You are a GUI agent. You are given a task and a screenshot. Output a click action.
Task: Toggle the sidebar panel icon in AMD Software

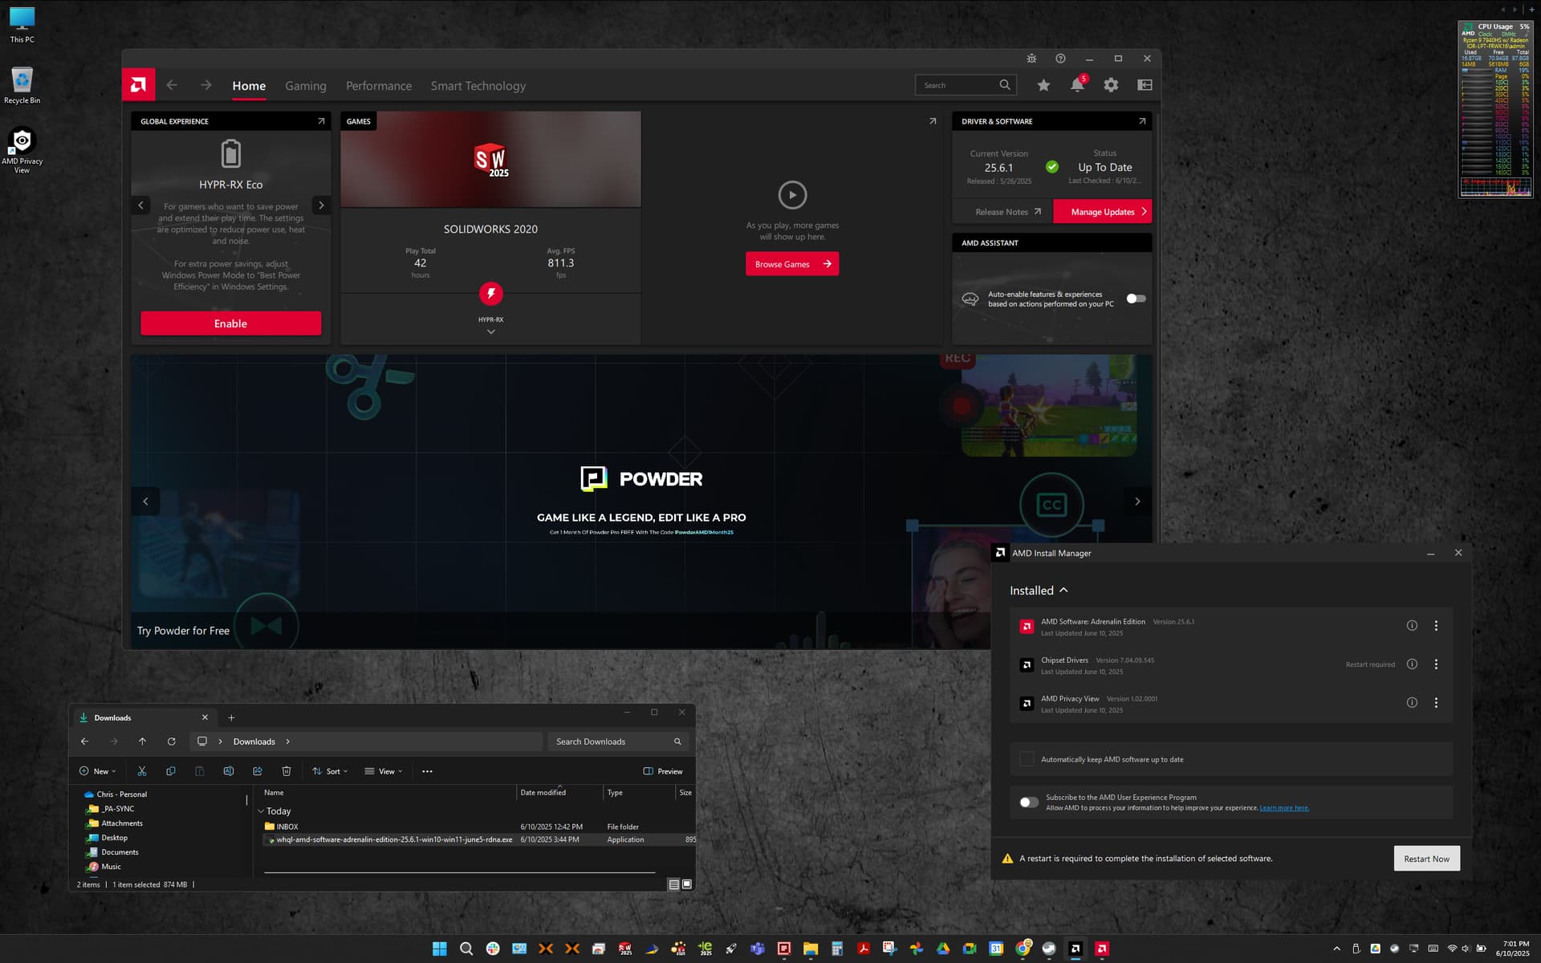point(1145,85)
